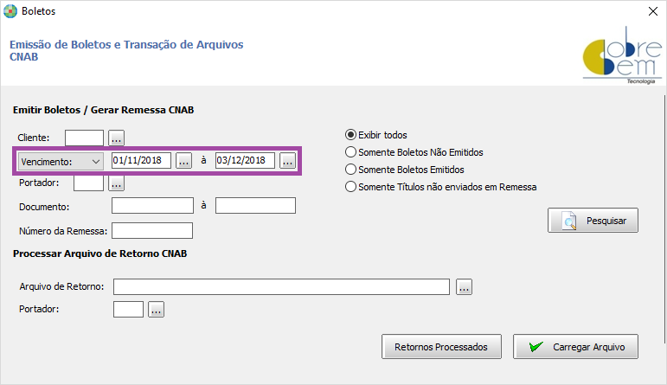Open the Portador lookup under Vencimento
Screen dimensions: 667x385
point(116,183)
